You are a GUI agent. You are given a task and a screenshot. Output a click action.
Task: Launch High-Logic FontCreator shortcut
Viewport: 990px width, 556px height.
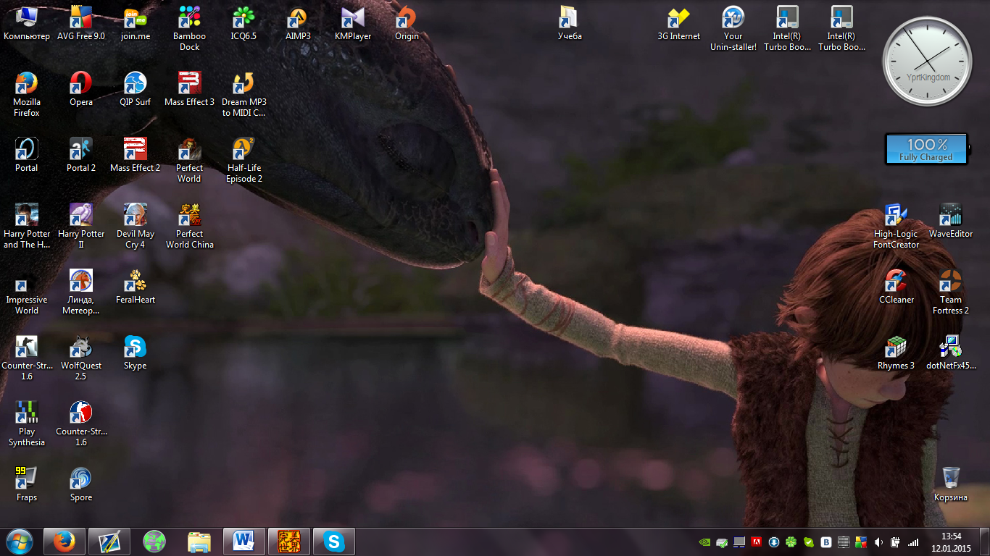tap(896, 226)
